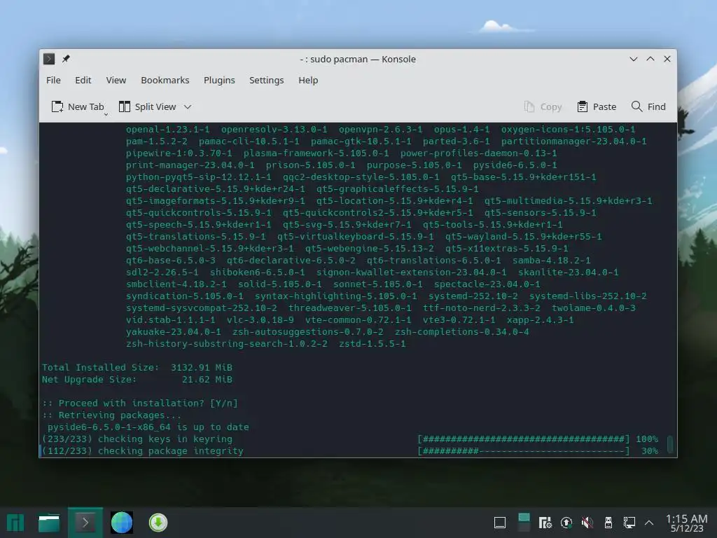The image size is (717, 538).
Task: Click the 'pamac-gtk-10.5.1-1' package name
Action: coord(361,142)
